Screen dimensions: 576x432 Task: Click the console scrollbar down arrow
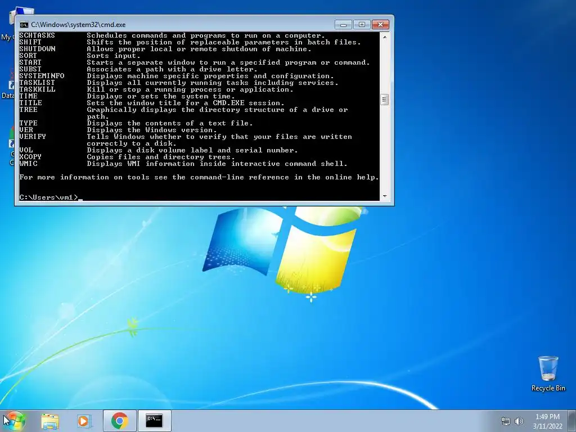(x=385, y=196)
